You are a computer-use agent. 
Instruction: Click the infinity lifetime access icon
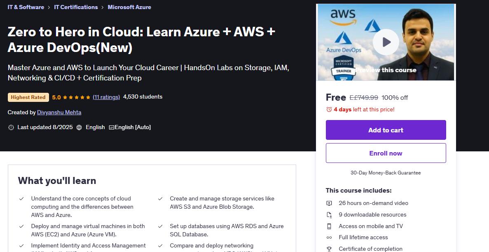point(329,238)
